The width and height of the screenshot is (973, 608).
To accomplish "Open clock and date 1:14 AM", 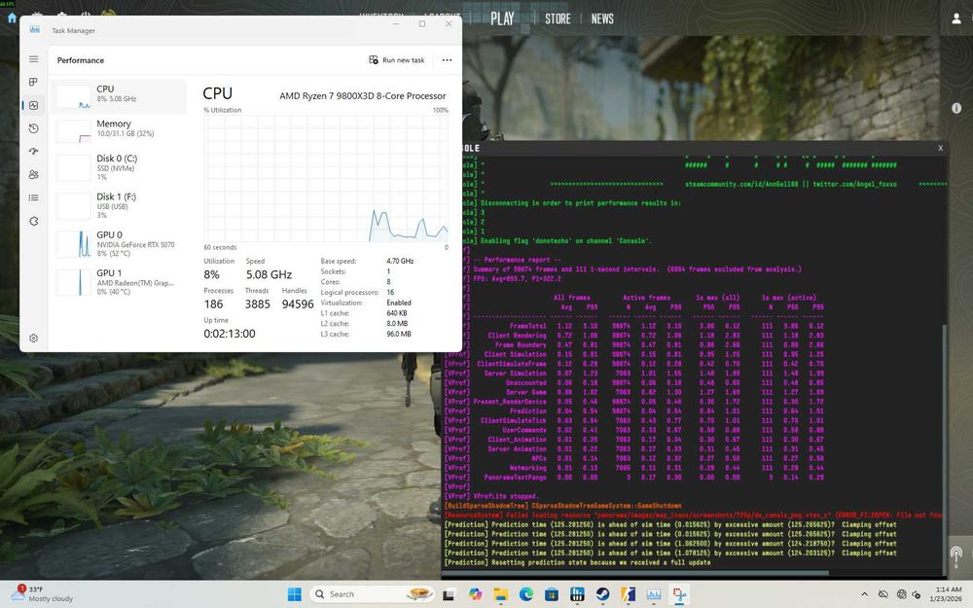I will pyautogui.click(x=948, y=594).
